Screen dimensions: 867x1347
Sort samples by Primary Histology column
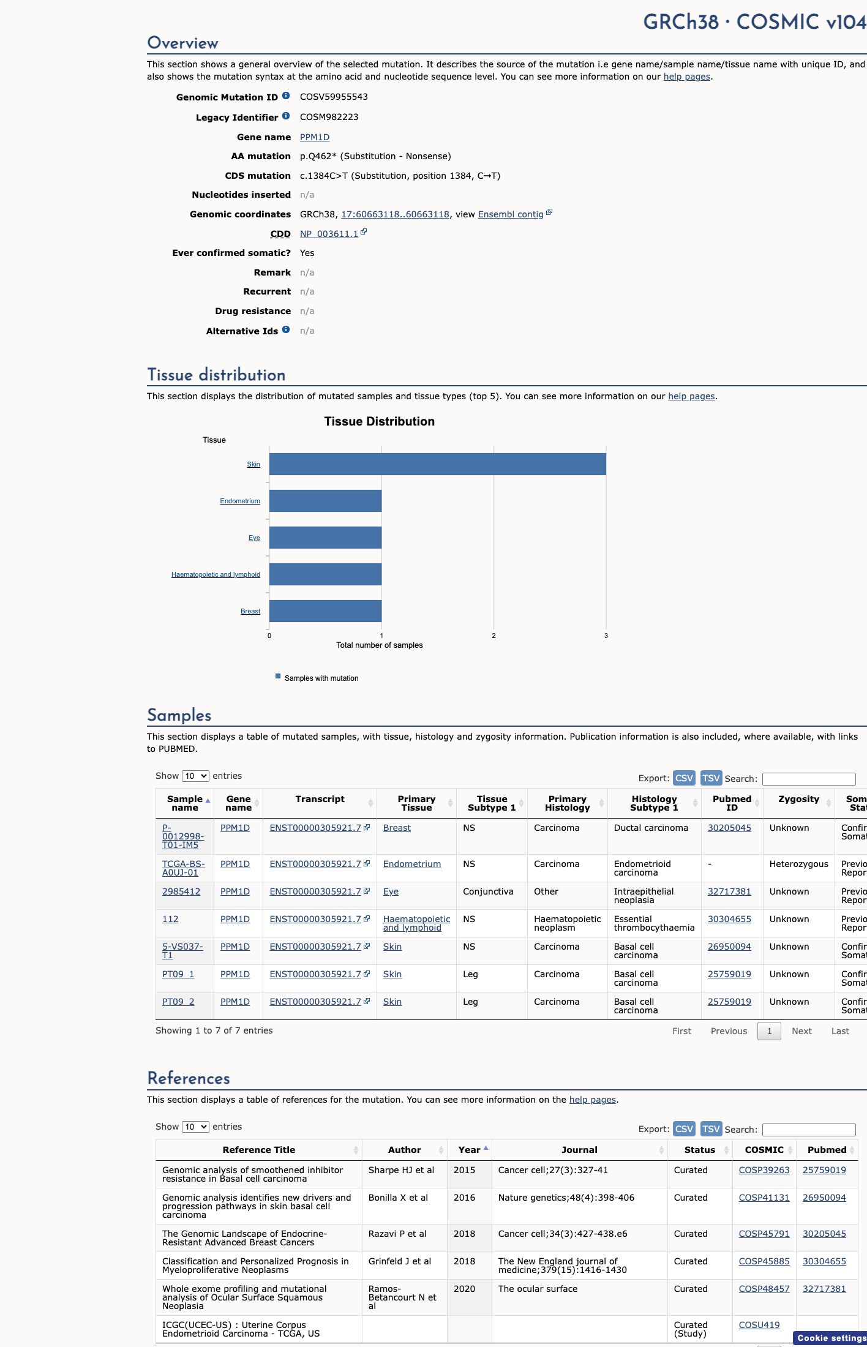point(567,803)
